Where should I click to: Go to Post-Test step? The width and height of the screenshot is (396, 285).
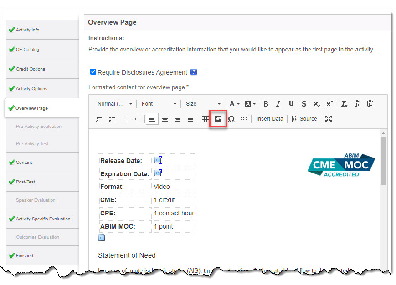tap(42, 182)
